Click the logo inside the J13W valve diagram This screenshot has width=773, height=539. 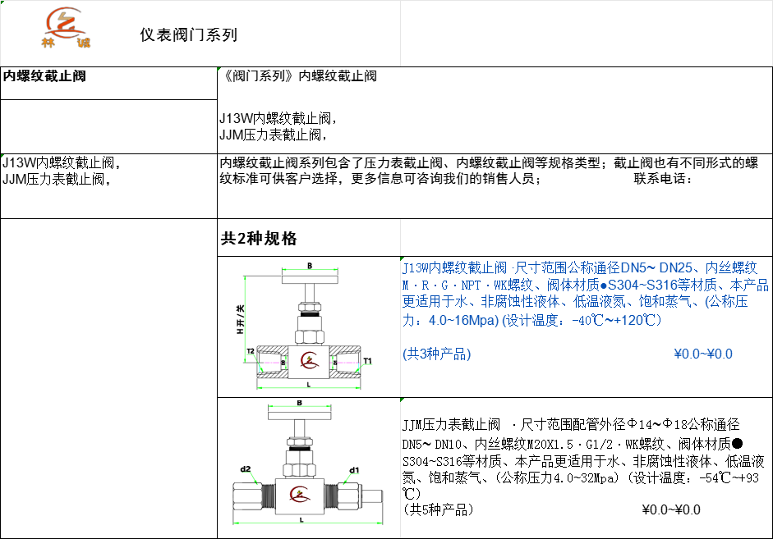[309, 360]
